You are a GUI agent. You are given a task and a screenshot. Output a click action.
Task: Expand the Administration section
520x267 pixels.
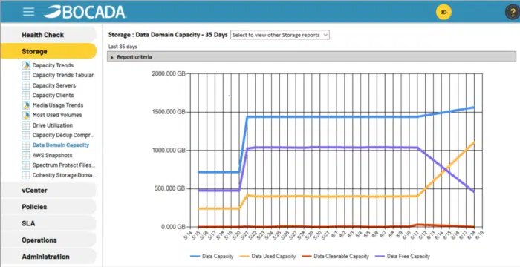pyautogui.click(x=48, y=257)
